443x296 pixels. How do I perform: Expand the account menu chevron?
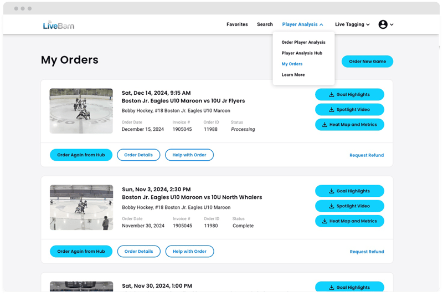[392, 24]
